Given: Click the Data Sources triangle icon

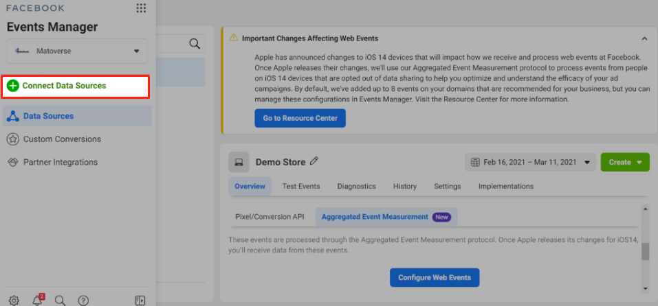Looking at the screenshot, I should pos(13,116).
